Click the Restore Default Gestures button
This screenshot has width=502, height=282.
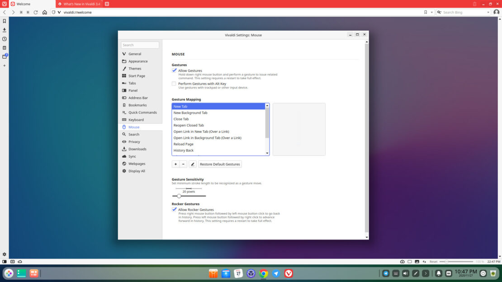[220, 164]
